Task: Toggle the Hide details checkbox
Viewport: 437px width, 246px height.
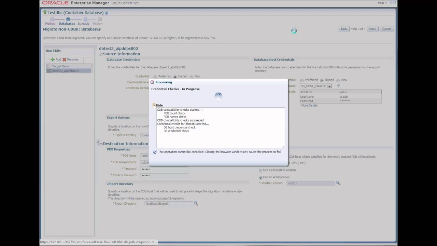Action: pos(154,105)
